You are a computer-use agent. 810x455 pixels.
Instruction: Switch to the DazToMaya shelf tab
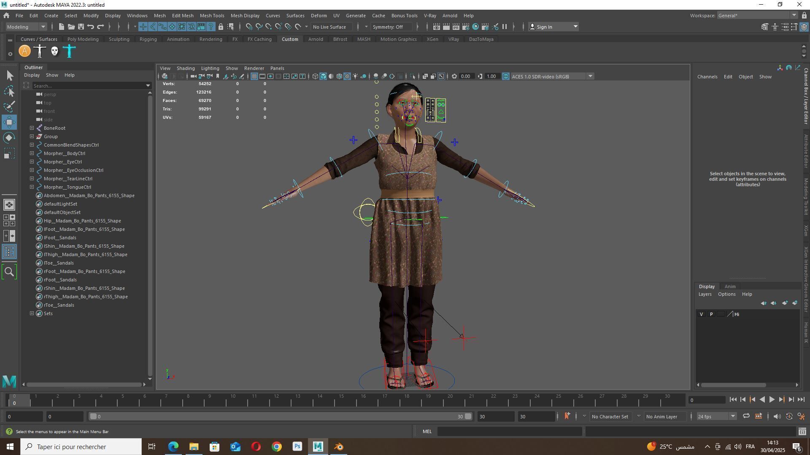[481, 39]
